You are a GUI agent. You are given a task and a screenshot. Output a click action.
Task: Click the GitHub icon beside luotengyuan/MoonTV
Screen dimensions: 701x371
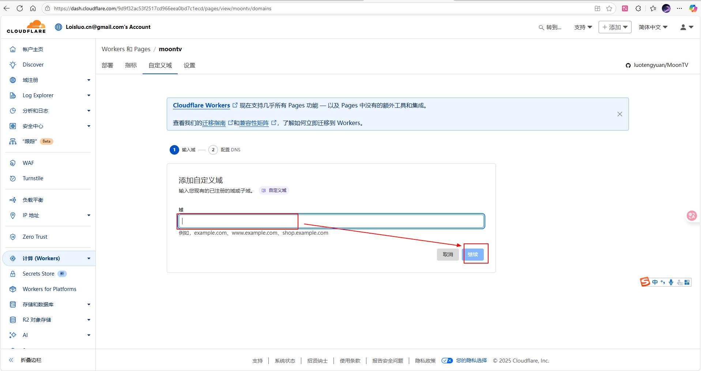click(x=628, y=65)
